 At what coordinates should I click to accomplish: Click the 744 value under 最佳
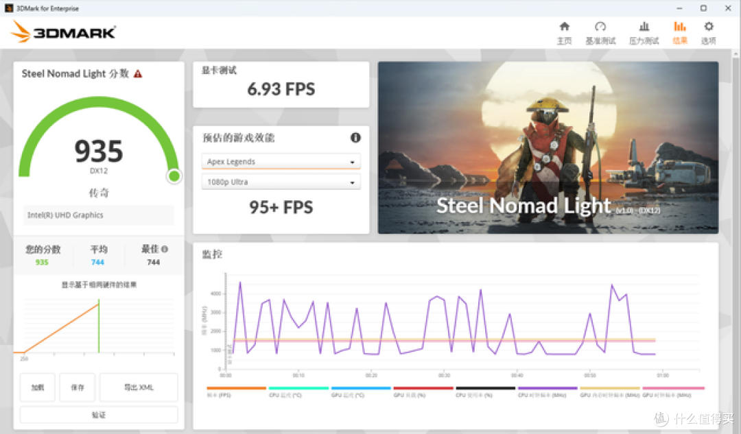click(154, 262)
